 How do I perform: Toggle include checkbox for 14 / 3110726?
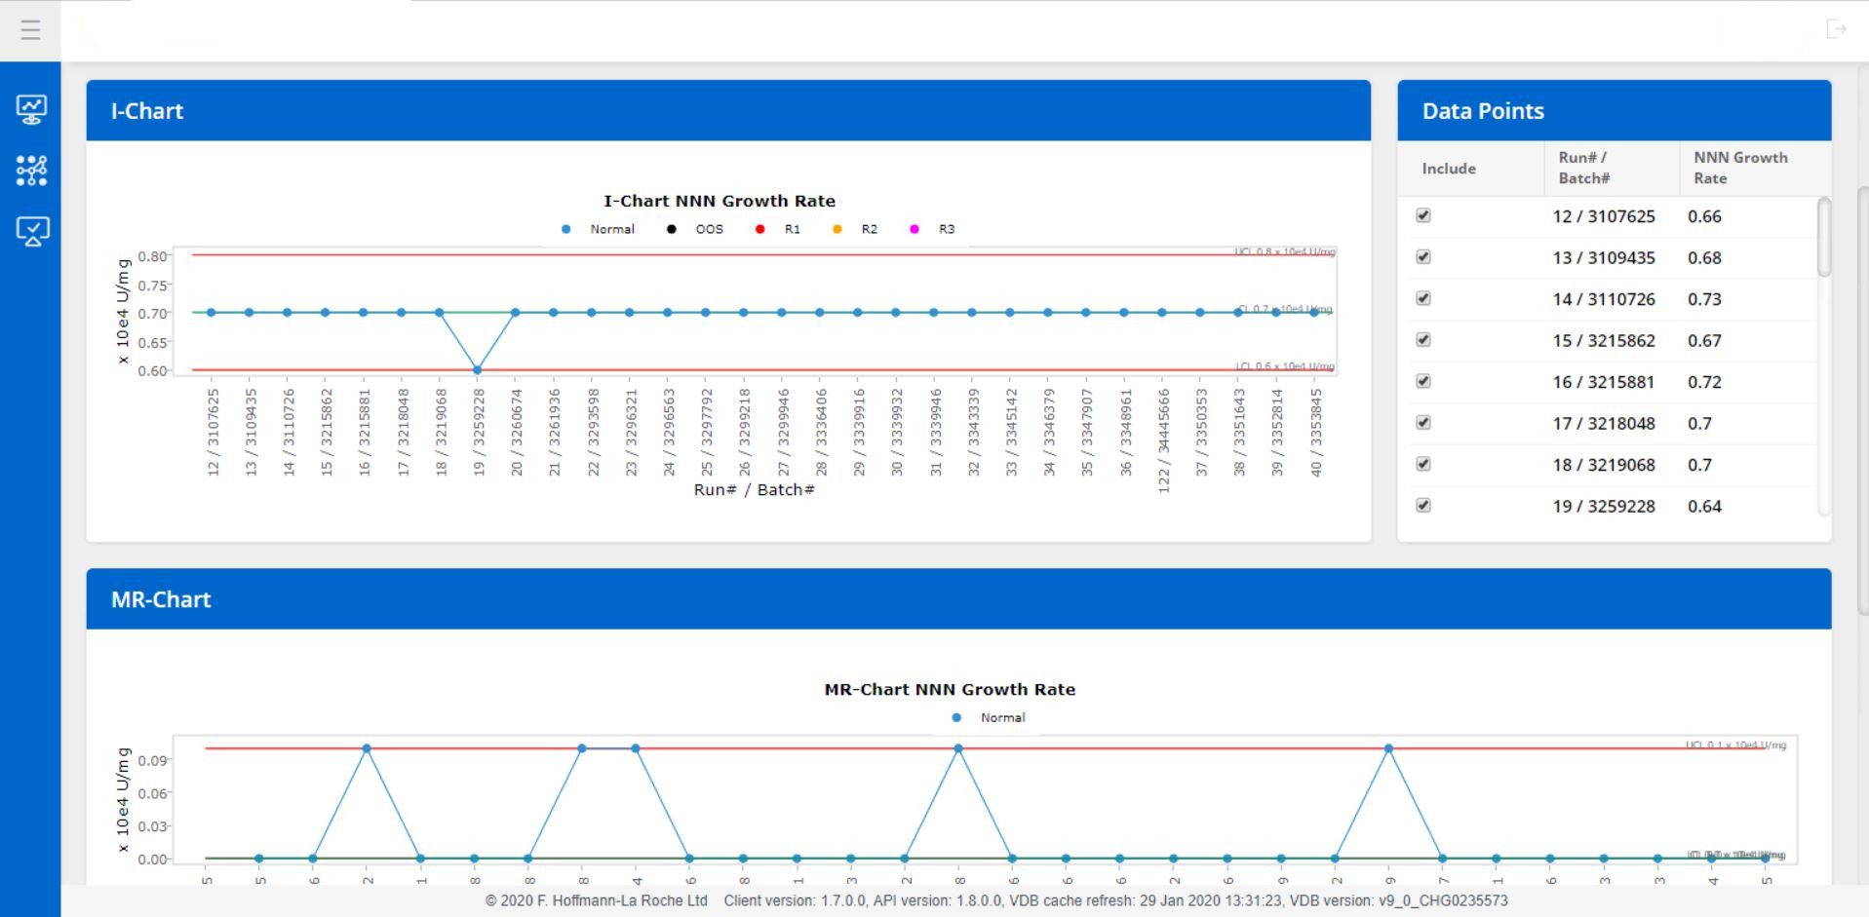pyautogui.click(x=1423, y=298)
